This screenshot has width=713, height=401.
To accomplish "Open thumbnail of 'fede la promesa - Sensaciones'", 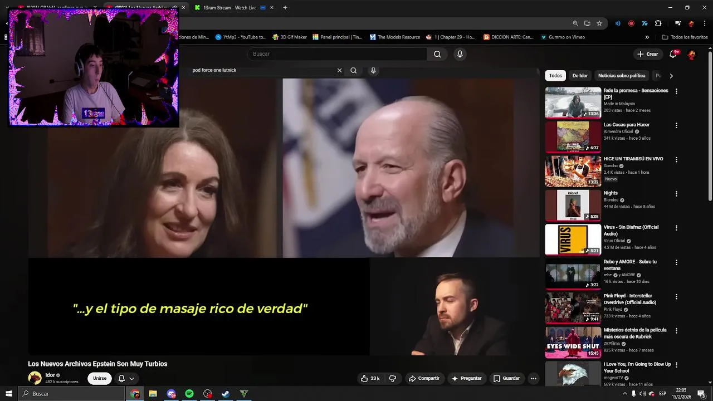I will [573, 102].
